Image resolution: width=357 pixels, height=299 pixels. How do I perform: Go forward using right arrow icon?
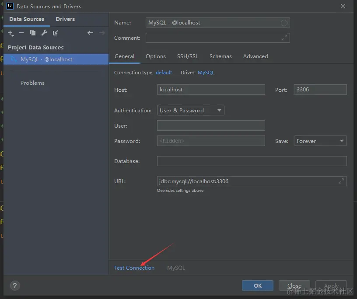102,33
